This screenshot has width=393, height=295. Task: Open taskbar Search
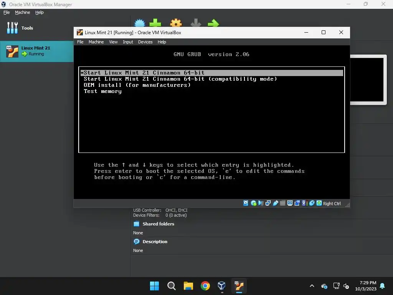coord(172,286)
